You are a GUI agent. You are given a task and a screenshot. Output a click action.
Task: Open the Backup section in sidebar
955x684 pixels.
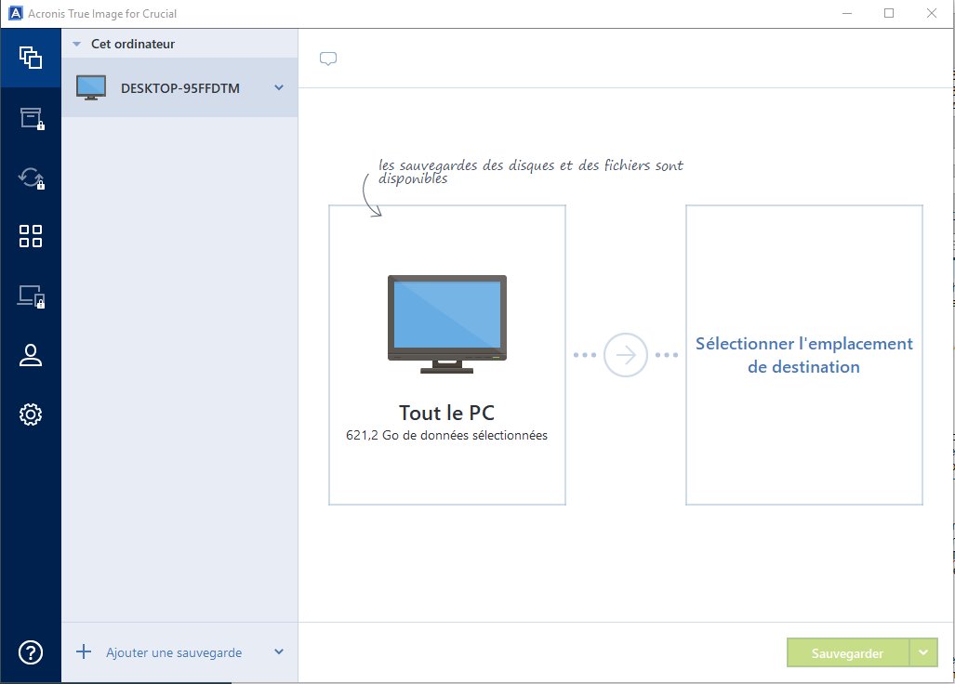31,58
